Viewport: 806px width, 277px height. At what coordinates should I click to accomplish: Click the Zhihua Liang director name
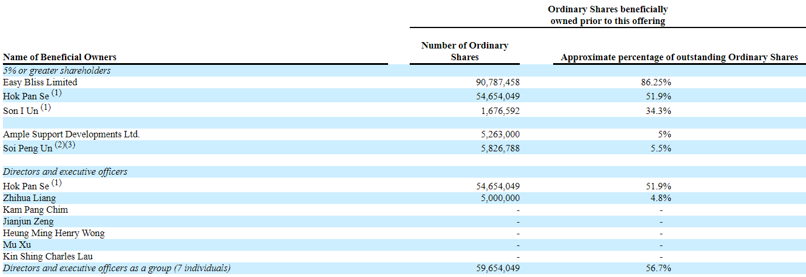click(29, 198)
